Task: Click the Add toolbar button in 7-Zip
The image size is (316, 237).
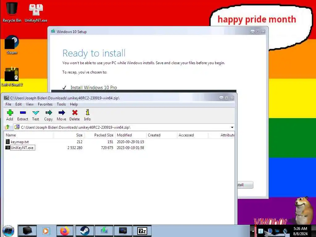Action: [x=10, y=115]
